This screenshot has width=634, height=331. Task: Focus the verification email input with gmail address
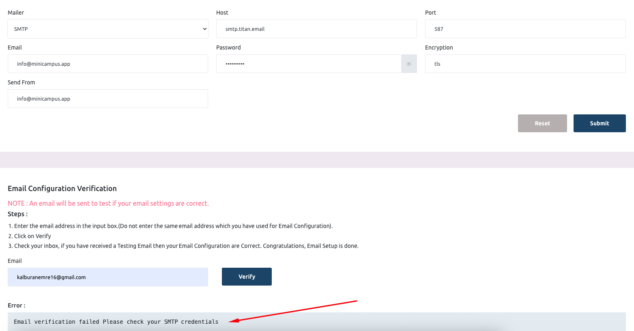click(x=107, y=277)
